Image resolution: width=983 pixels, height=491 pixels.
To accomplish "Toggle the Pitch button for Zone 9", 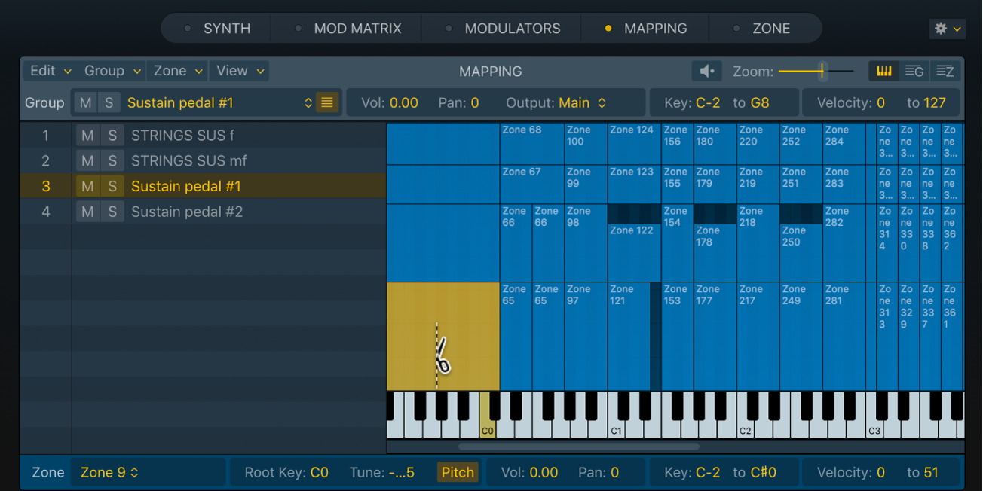I will click(x=458, y=472).
